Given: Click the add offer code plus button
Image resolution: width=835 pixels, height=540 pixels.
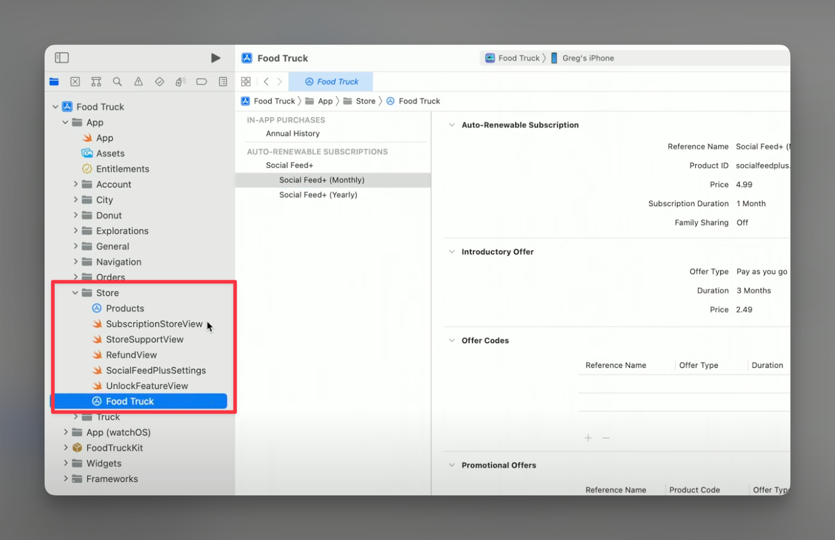Looking at the screenshot, I should pos(588,438).
